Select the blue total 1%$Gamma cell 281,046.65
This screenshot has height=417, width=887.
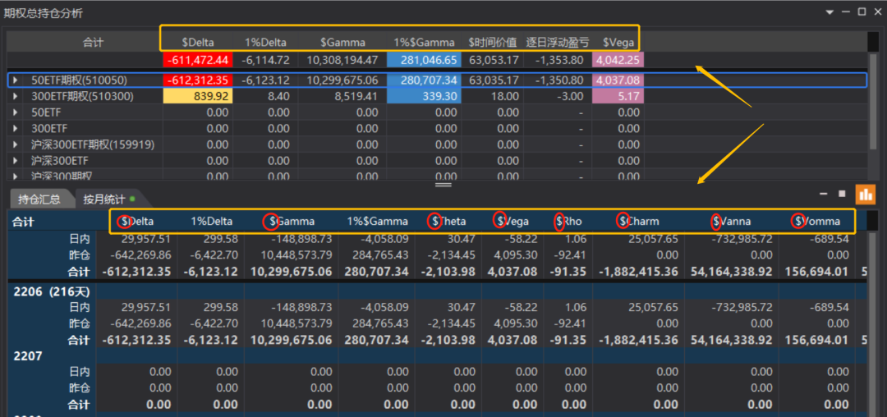pyautogui.click(x=425, y=60)
